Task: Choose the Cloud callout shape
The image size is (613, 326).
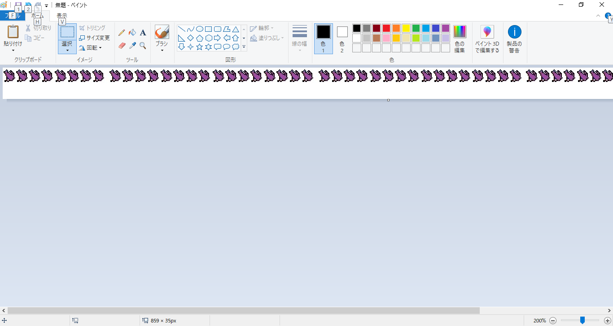Action: pos(236,47)
